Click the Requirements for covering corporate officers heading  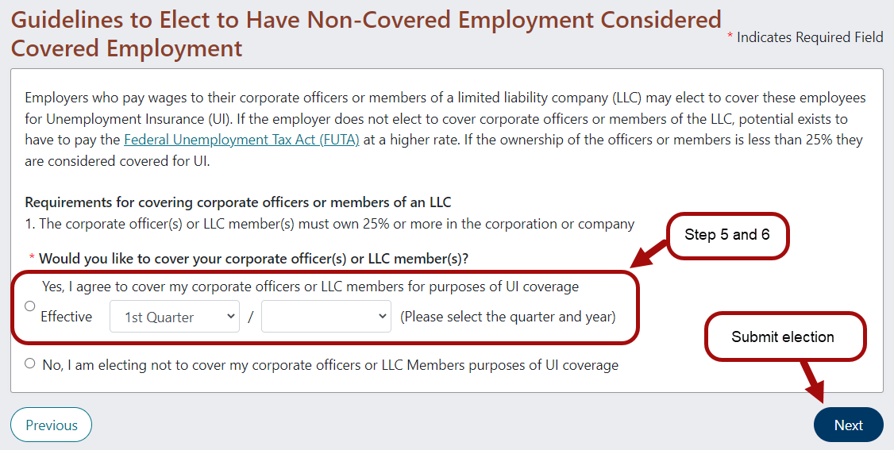click(238, 202)
